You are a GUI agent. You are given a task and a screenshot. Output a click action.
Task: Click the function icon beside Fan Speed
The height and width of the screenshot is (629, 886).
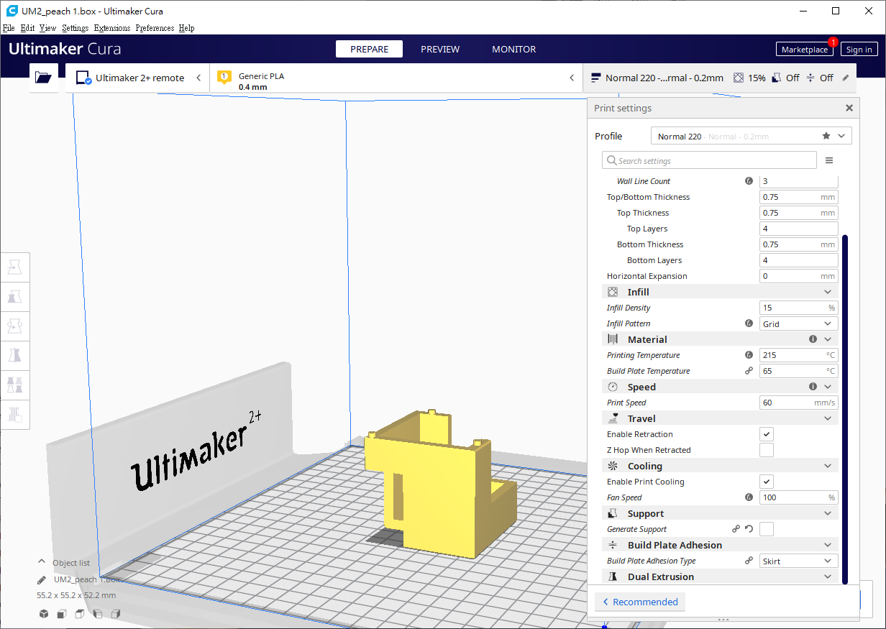coord(749,497)
